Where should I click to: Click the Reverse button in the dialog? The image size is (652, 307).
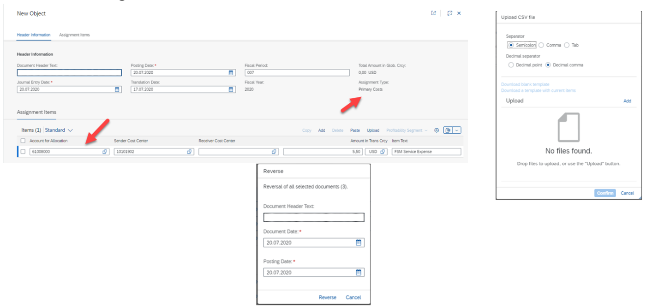(x=327, y=297)
